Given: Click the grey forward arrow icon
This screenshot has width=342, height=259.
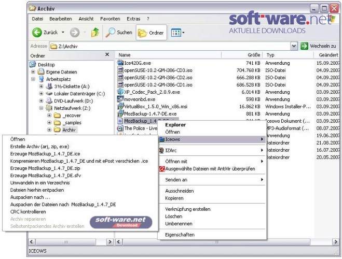Looking at the screenshot, I should pyautogui.click(x=75, y=33).
